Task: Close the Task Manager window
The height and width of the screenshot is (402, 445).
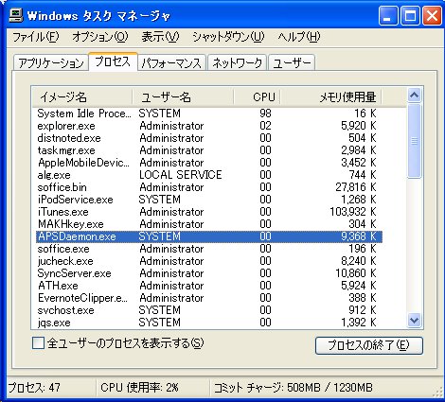Action: tap(432, 15)
